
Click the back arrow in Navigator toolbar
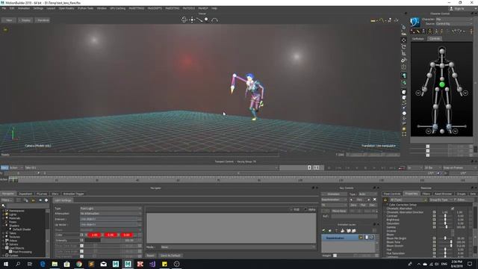40,200
